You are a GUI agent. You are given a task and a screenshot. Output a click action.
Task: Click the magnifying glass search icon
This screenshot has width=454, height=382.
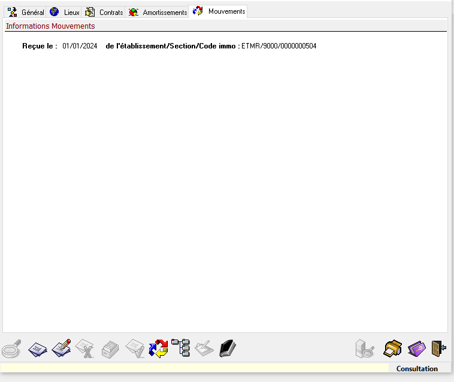tap(12, 348)
